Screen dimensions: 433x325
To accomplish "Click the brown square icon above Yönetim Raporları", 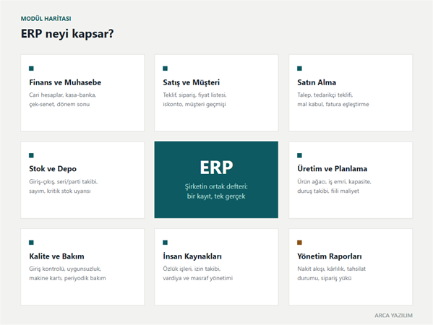I will [299, 243].
